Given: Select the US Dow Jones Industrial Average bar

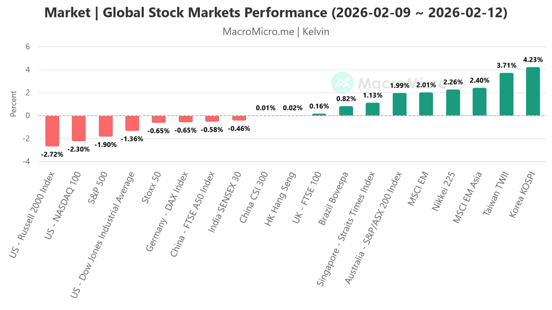Looking at the screenshot, I should coord(132,123).
